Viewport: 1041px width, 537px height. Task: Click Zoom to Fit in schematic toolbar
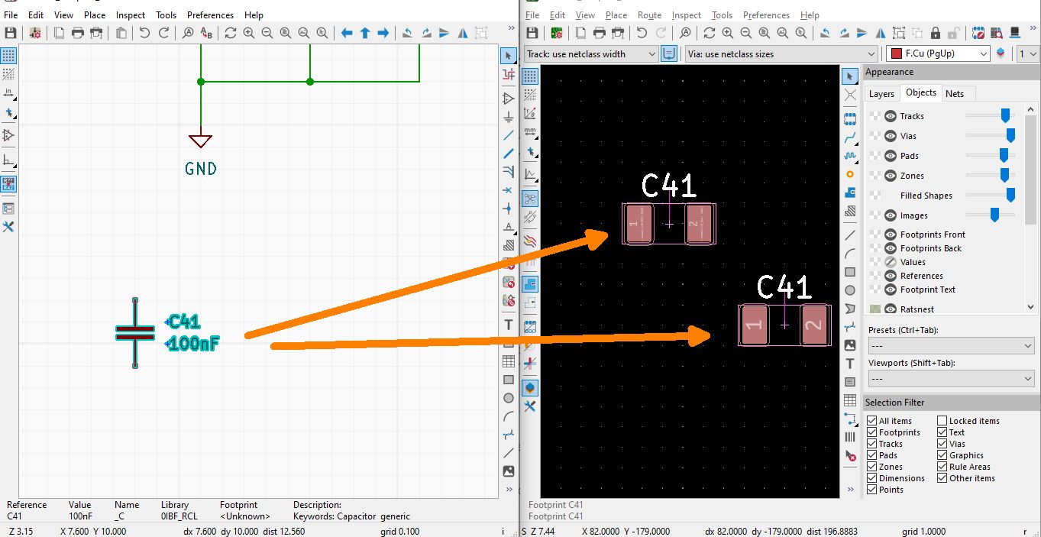pos(286,33)
